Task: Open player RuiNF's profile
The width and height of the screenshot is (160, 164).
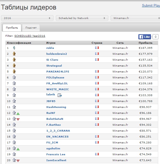Action: (51, 113)
